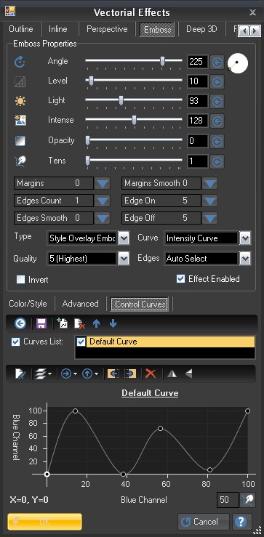Click the flip curve horizontally triangle icon
The width and height of the screenshot is (264, 537).
(x=172, y=374)
